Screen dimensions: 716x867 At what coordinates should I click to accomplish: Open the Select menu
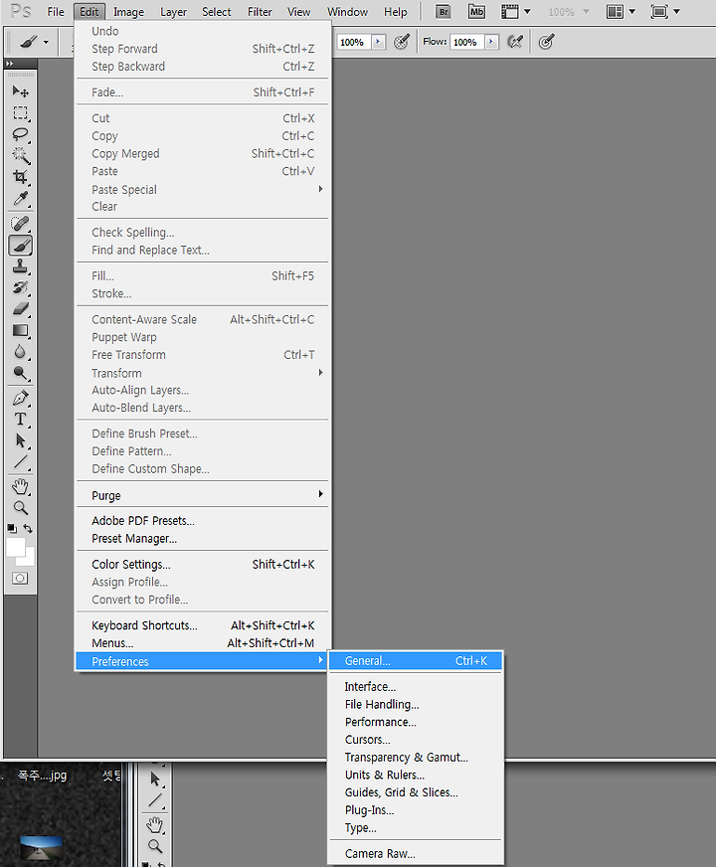(x=216, y=12)
